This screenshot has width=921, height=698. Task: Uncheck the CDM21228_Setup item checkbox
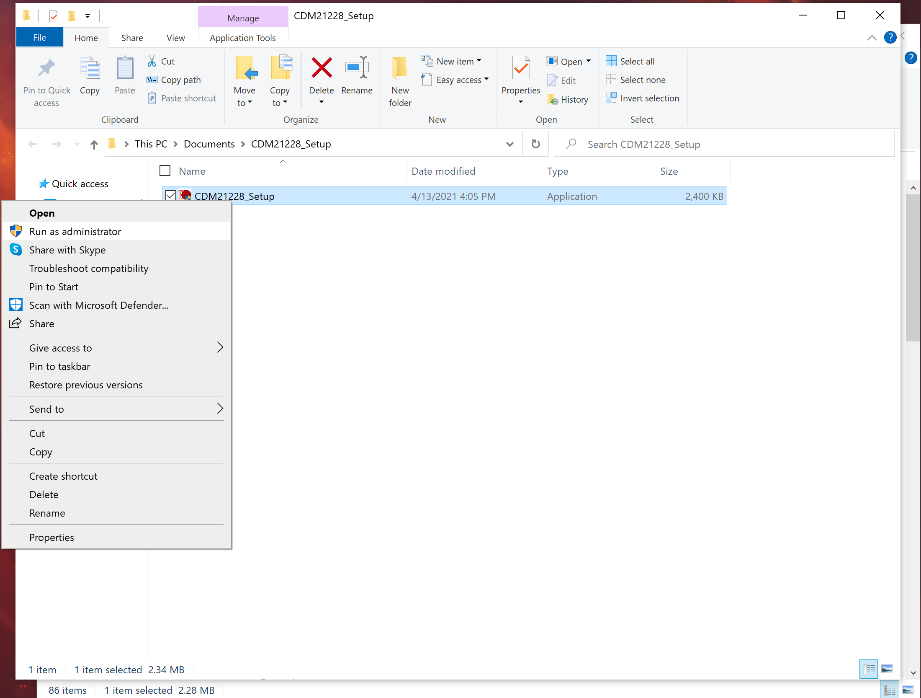(x=170, y=195)
